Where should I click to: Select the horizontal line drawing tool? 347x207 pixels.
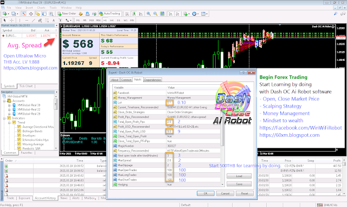[x=27, y=20]
